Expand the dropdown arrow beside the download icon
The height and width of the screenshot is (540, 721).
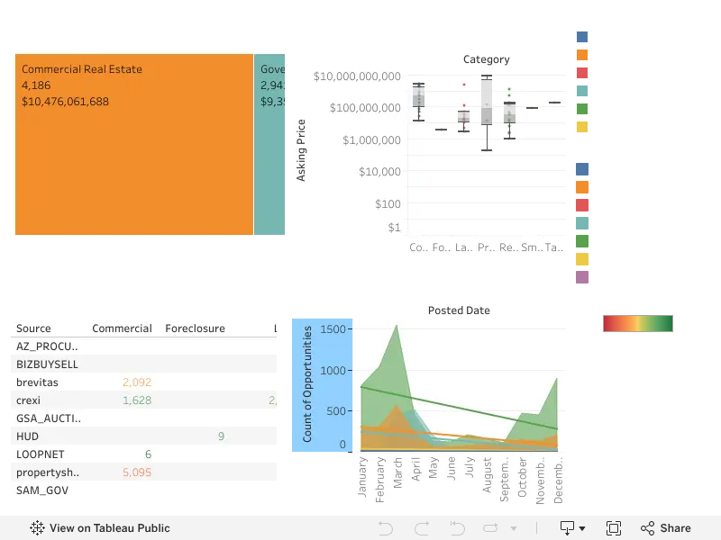(x=582, y=528)
